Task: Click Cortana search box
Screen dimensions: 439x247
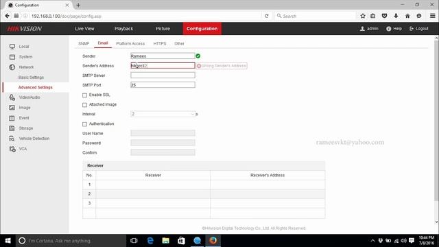Action: (x=71, y=241)
